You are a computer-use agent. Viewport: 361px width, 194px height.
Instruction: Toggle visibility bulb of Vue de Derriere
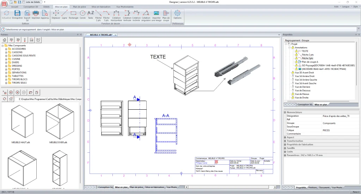tap(293, 87)
